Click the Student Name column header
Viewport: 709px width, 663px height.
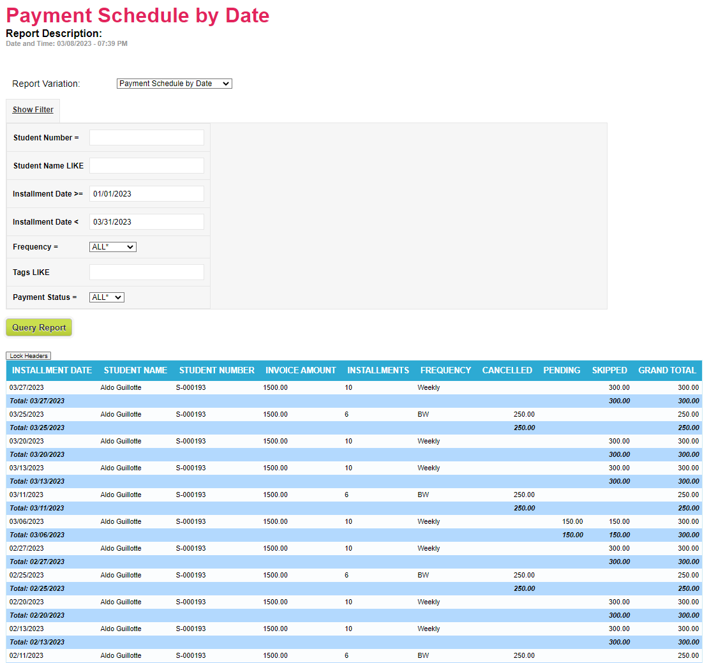point(135,370)
